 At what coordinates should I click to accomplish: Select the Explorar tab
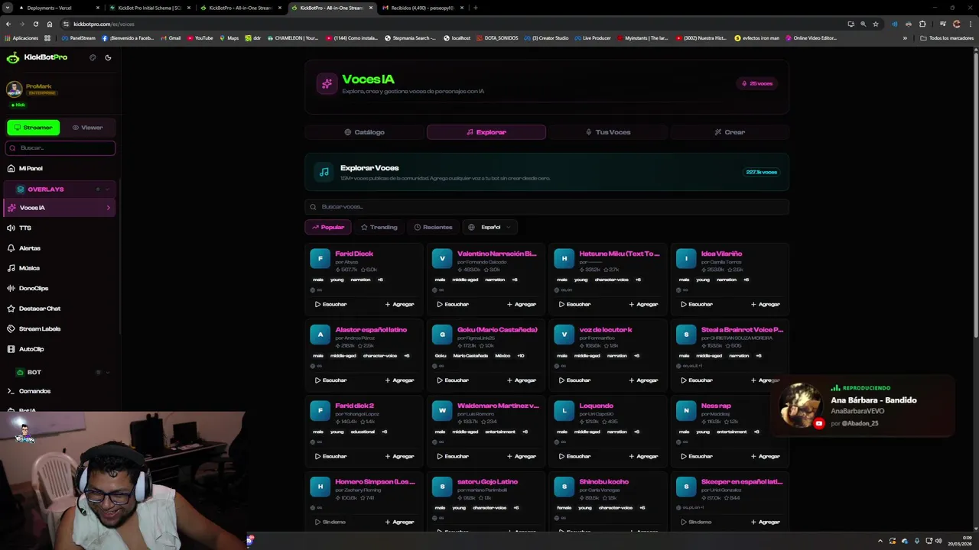(486, 132)
